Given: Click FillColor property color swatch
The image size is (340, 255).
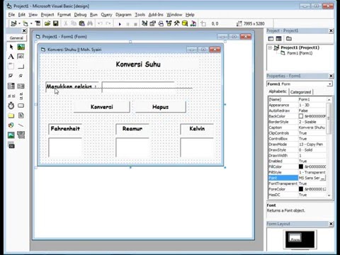Looking at the screenshot, I should (x=301, y=166).
